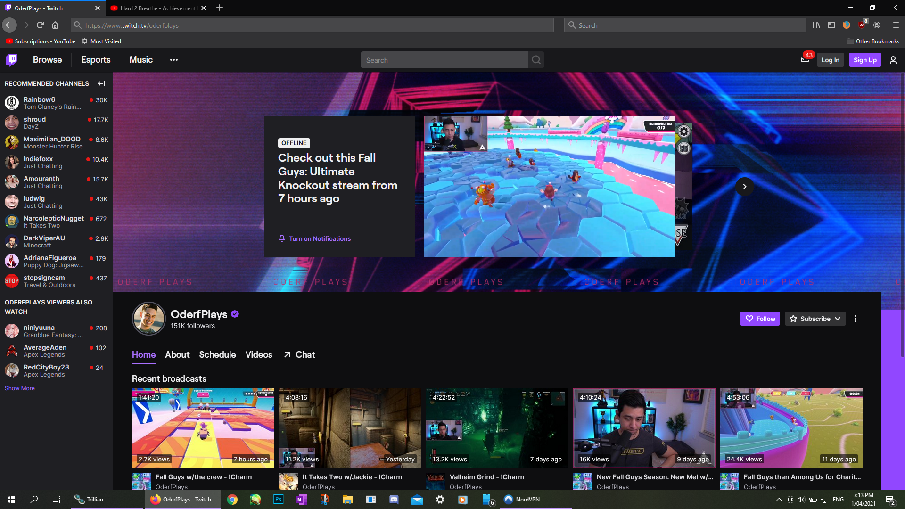Open the user profile icon next to Sign Up
905x509 pixels.
(x=893, y=60)
